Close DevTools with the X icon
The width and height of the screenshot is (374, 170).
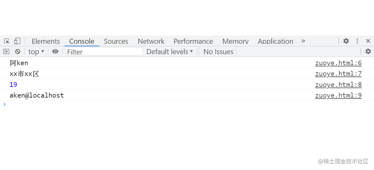point(368,41)
